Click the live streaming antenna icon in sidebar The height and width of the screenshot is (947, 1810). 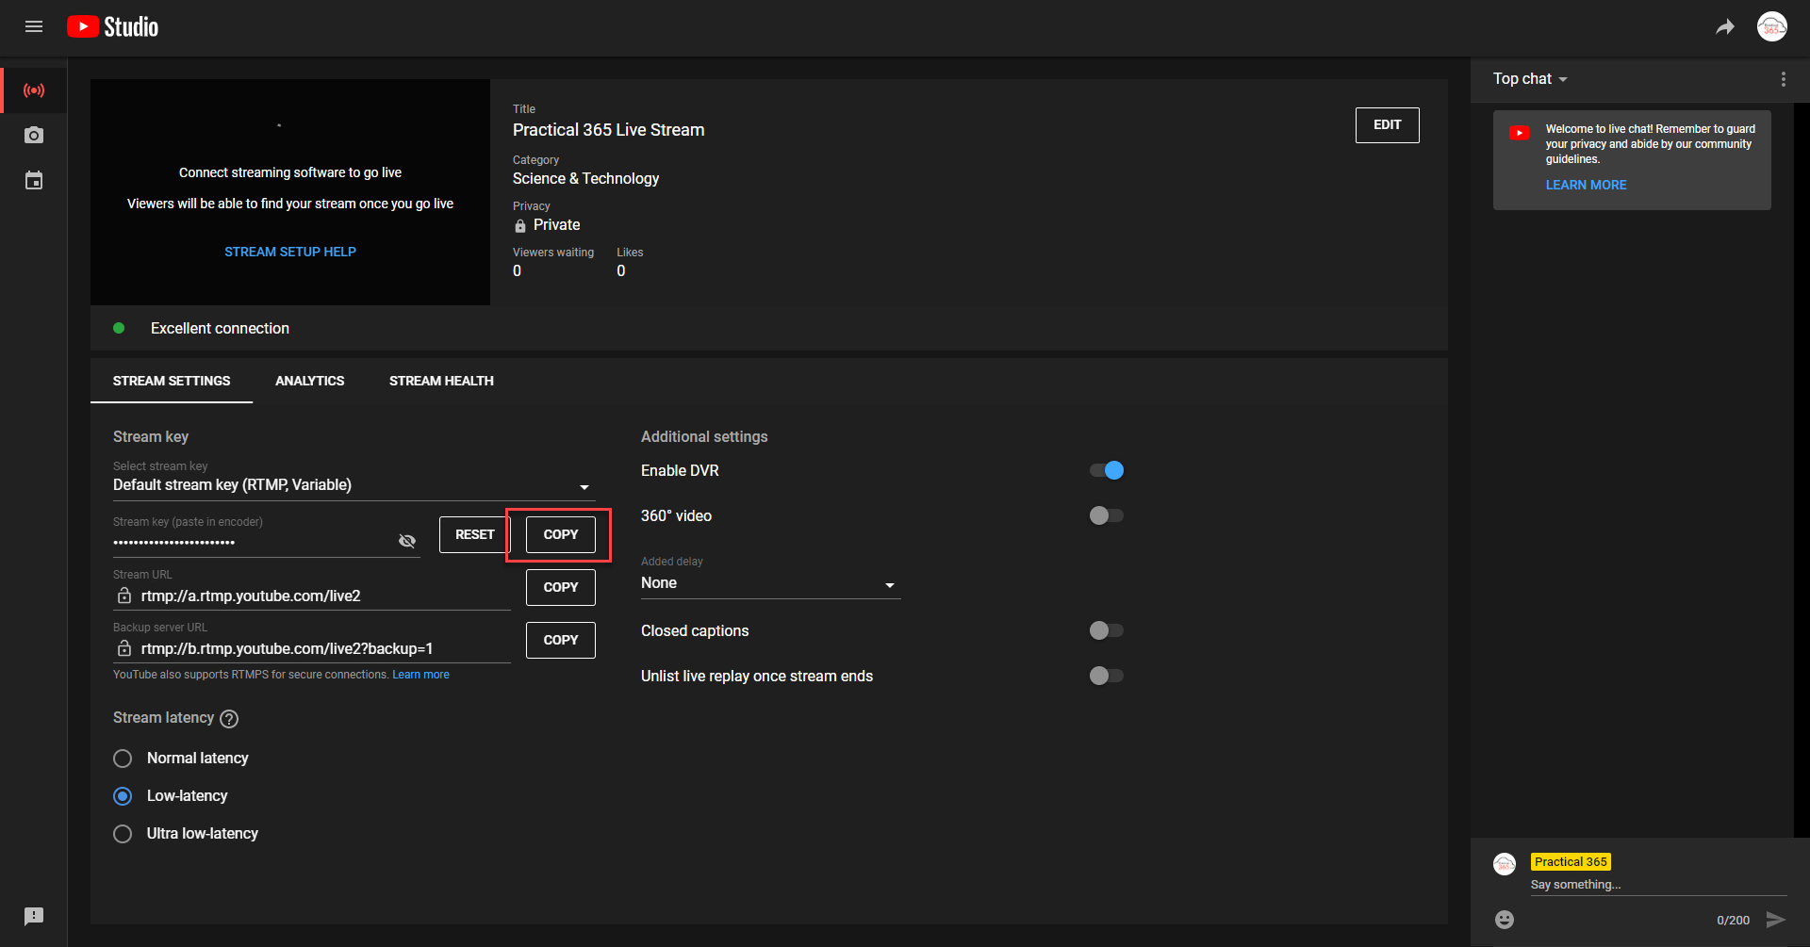[x=34, y=90]
